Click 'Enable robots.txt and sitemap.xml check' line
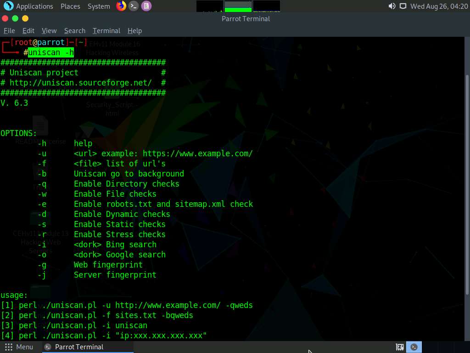This screenshot has width=470, height=353. tap(163, 204)
